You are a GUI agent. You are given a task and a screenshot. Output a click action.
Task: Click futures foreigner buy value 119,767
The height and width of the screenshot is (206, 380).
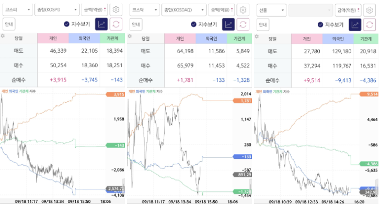pos(342,66)
